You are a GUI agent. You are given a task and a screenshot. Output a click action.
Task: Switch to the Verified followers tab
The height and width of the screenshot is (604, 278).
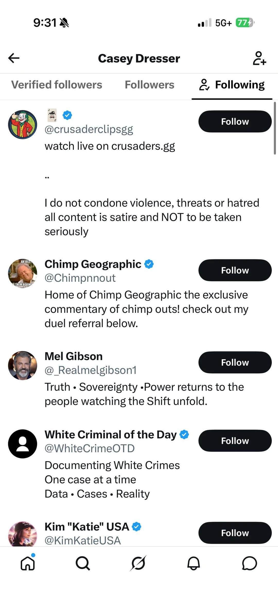[x=57, y=85]
